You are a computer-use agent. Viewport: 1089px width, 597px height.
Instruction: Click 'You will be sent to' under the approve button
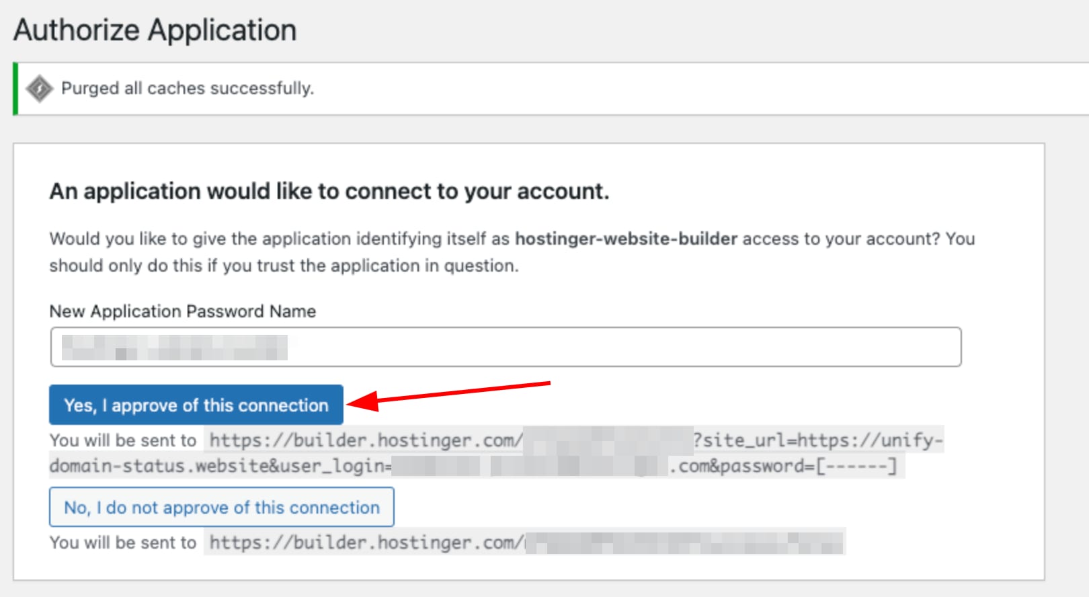pyautogui.click(x=123, y=440)
